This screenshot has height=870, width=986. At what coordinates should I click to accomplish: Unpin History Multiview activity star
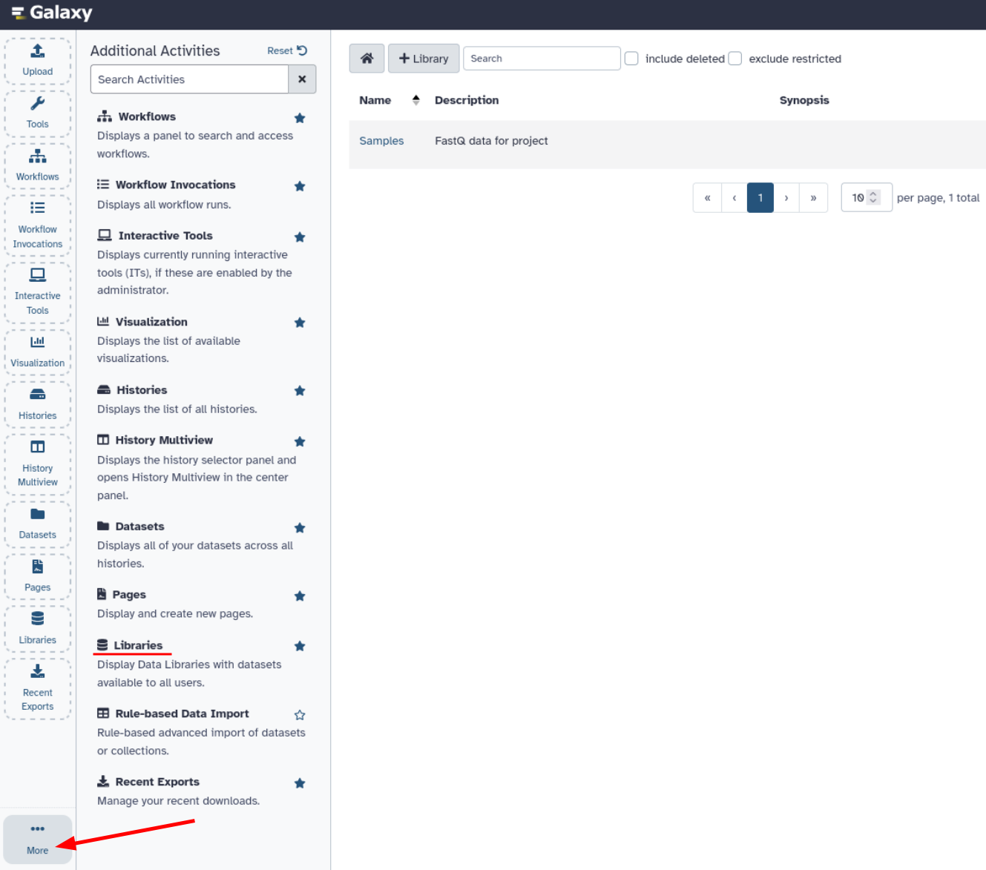click(x=300, y=442)
